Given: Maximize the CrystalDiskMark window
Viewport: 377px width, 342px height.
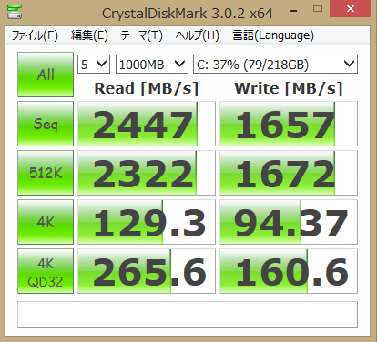Looking at the screenshot, I should (318, 9).
